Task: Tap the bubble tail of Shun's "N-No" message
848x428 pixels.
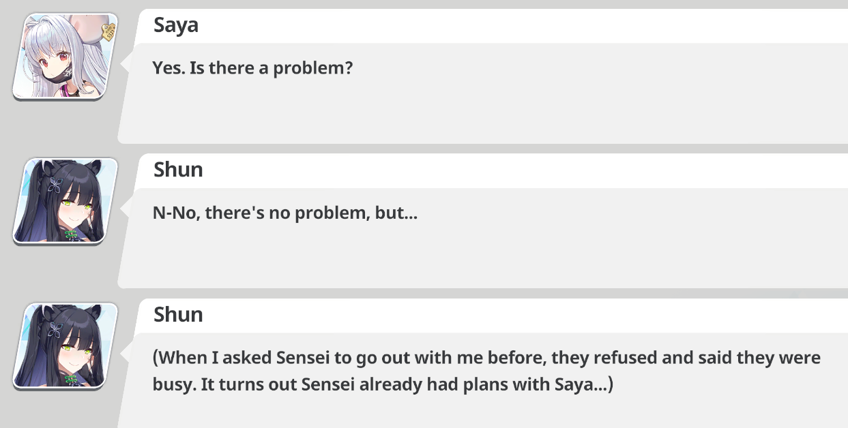Action: pos(126,209)
